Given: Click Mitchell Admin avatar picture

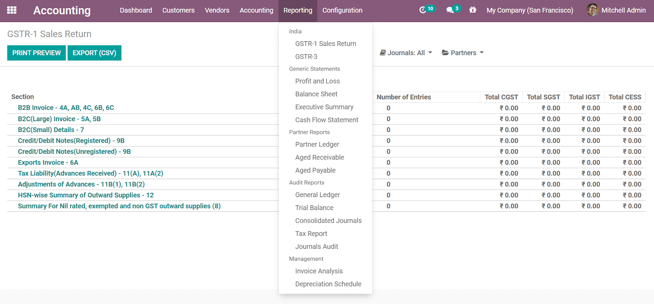Looking at the screenshot, I should coord(593,10).
